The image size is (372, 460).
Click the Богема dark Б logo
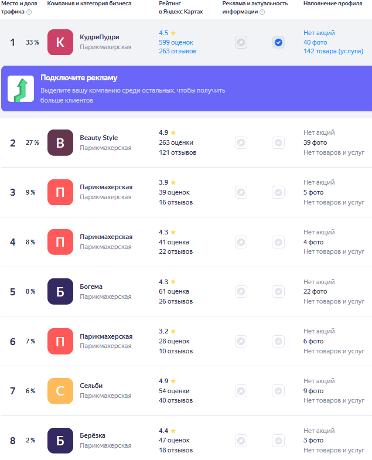[60, 292]
